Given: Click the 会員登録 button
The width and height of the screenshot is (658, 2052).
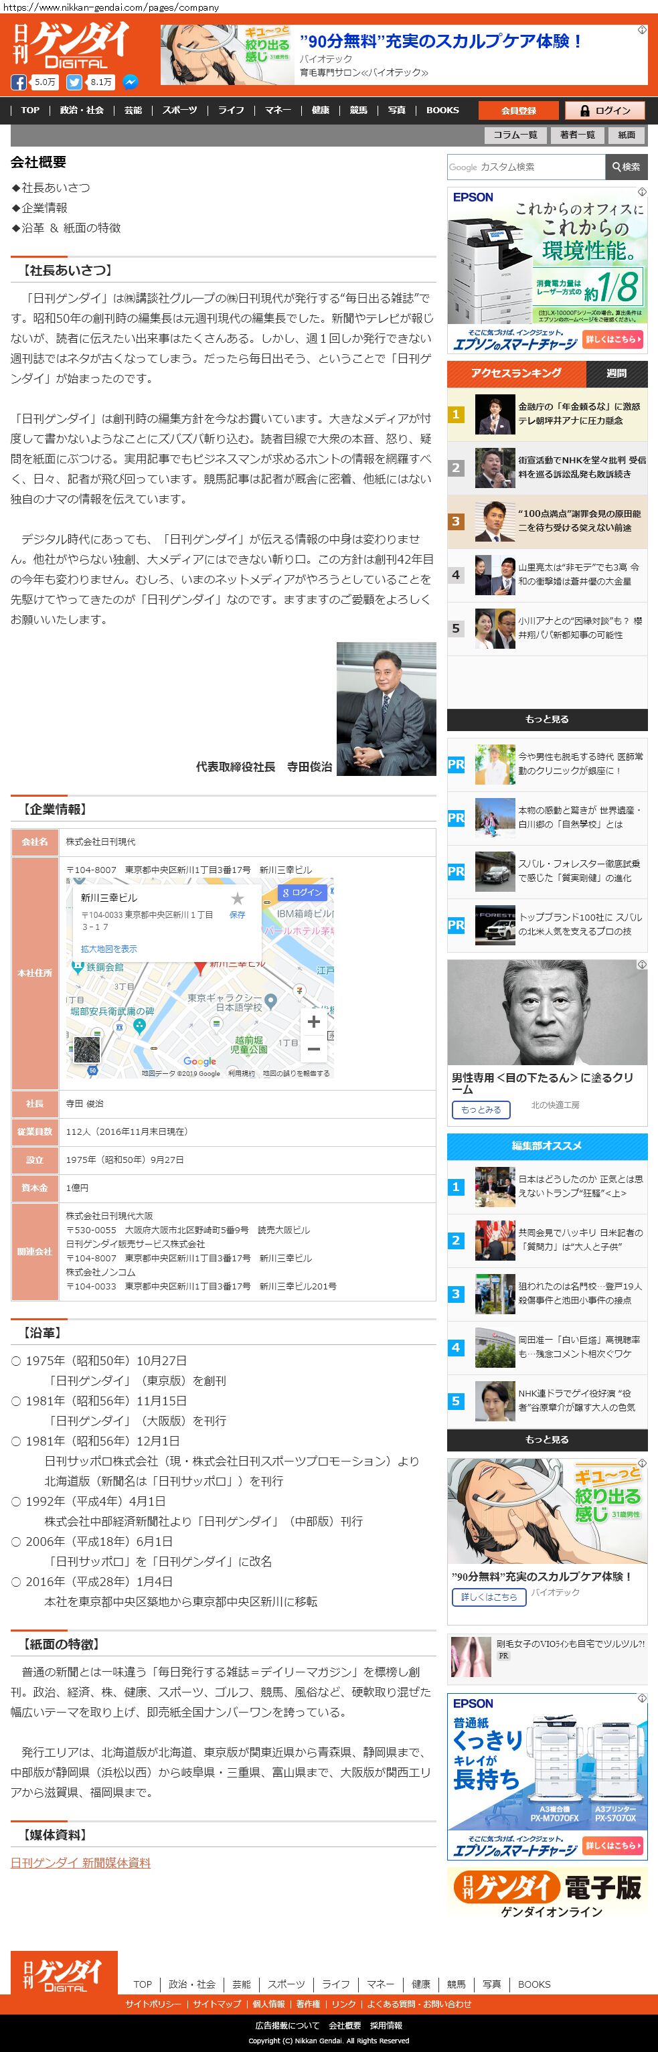Looking at the screenshot, I should tap(519, 110).
